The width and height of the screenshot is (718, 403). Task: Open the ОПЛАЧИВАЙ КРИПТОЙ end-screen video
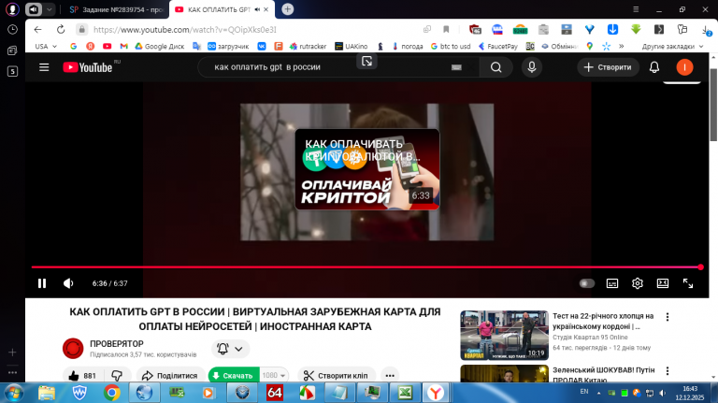366,169
